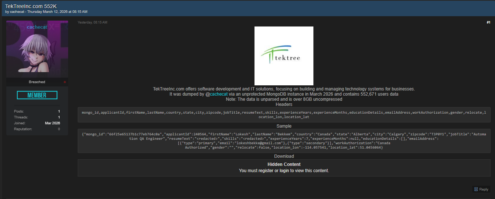Open cachecat author link under thread title
Screen dimensions: 495x199
click(17, 12)
